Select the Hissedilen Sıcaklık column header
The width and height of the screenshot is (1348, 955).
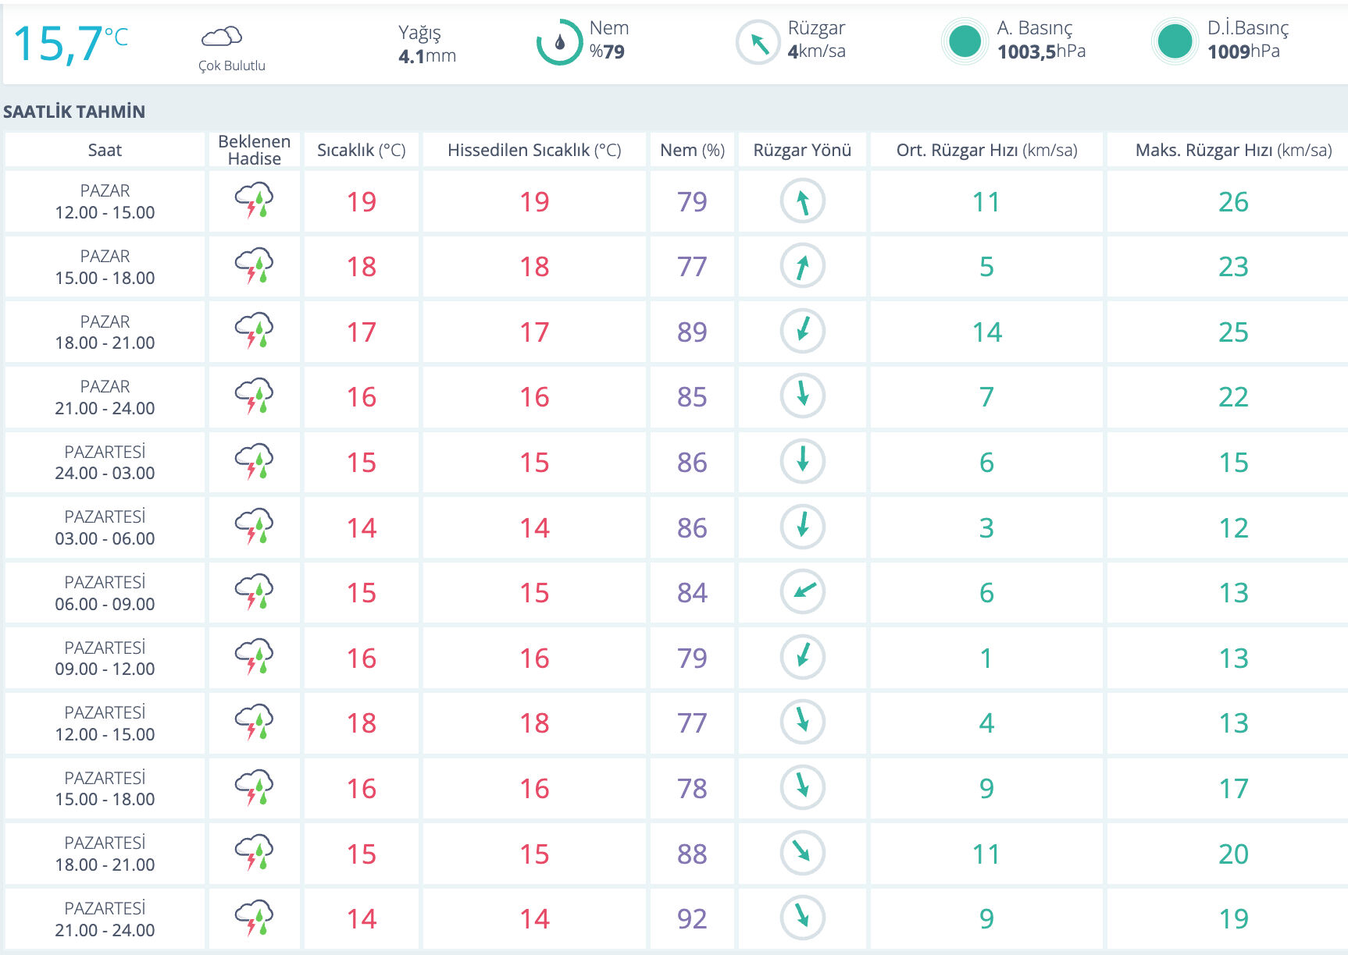pos(534,150)
